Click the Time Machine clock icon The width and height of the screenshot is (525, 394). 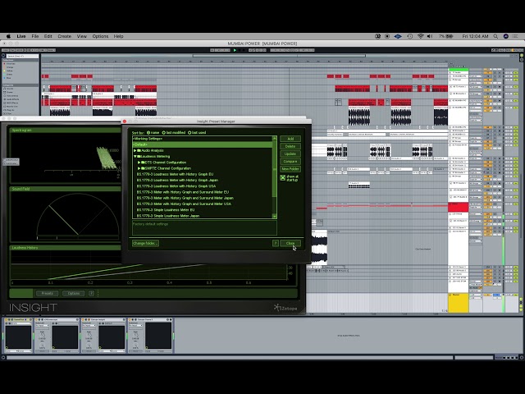click(410, 36)
